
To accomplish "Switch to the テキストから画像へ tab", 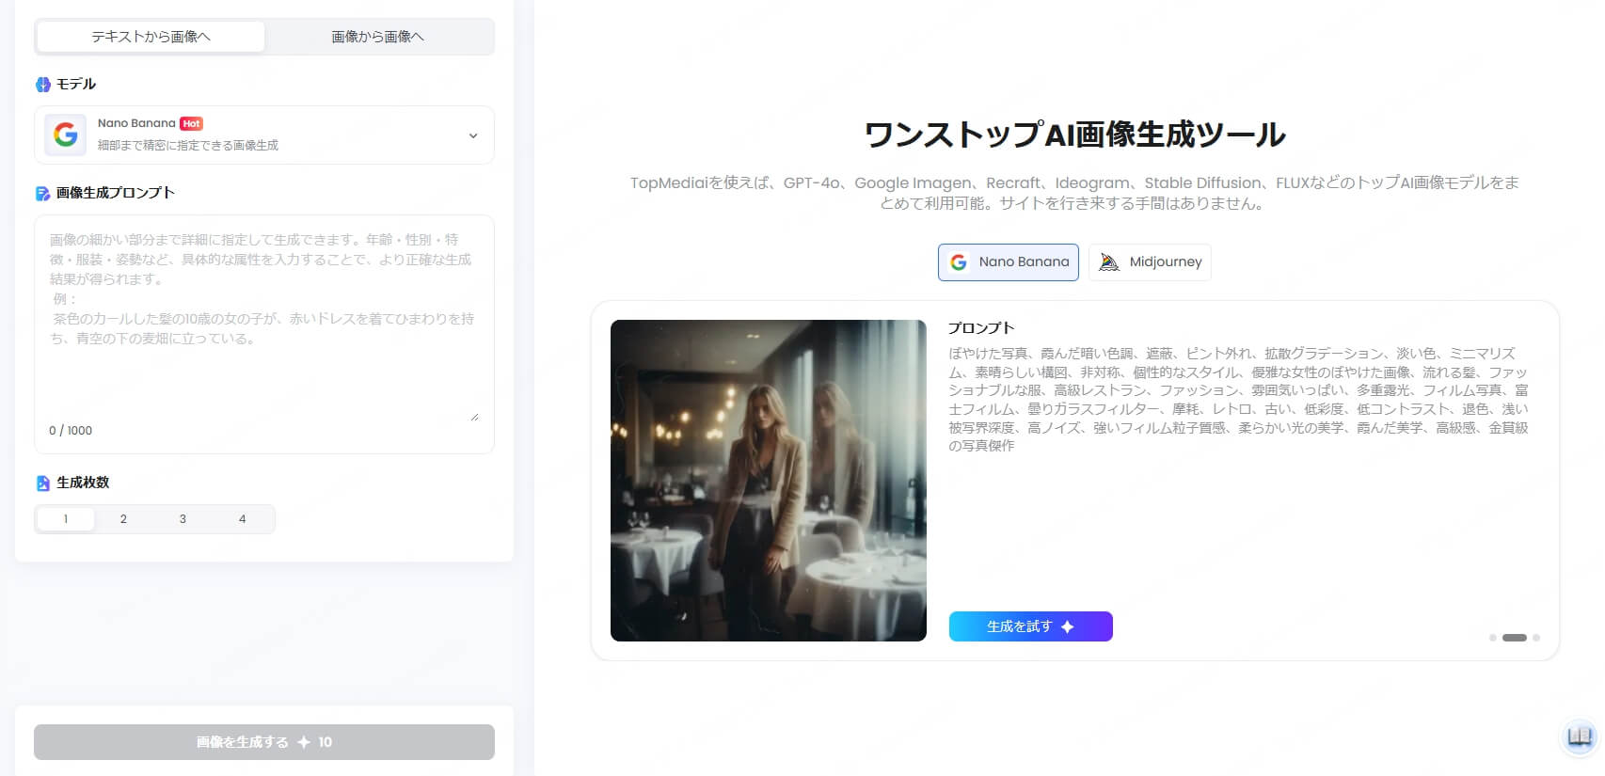I will (x=151, y=37).
